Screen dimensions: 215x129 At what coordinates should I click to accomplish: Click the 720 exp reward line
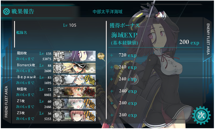pyautogui.click(x=128, y=55)
